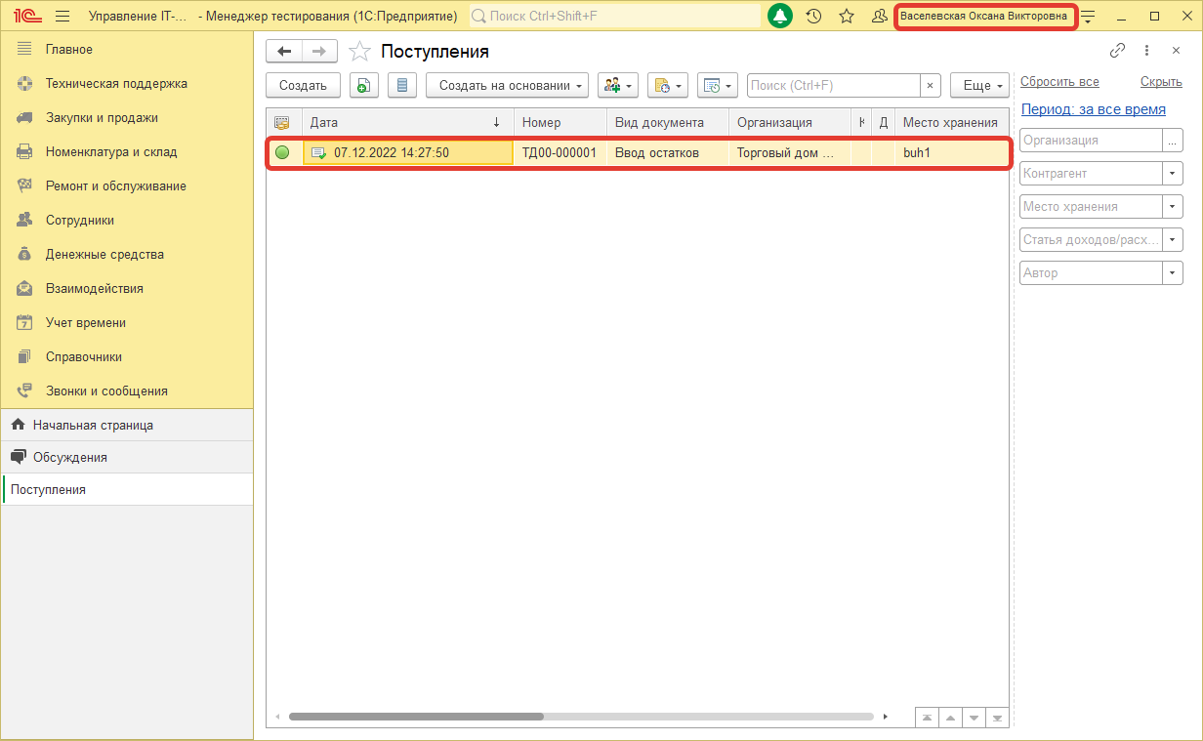Click the list search field (Ctrl+F)

[833, 86]
